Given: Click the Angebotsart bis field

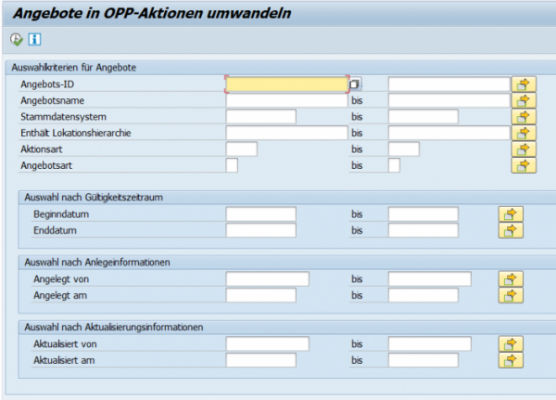Looking at the screenshot, I should (x=395, y=165).
